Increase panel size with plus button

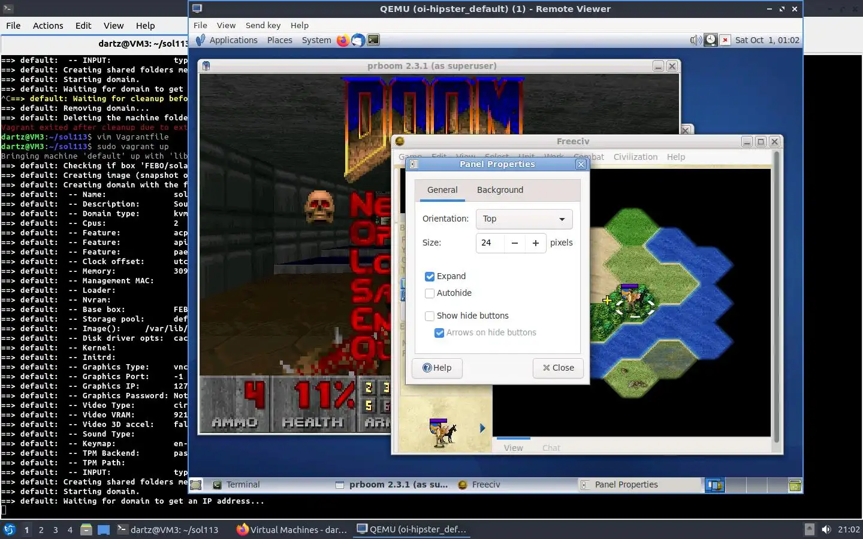pos(535,243)
